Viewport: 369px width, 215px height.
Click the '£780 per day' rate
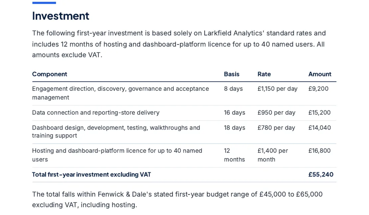click(276, 128)
